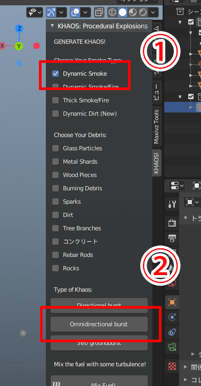Click the Directional burst button
Image resolution: width=201 pixels, height=386 pixels.
tap(99, 305)
